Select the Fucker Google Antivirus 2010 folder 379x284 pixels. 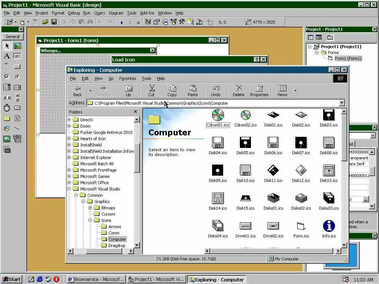(106, 132)
